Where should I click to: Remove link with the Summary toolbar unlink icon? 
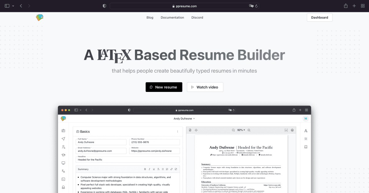coord(176,169)
